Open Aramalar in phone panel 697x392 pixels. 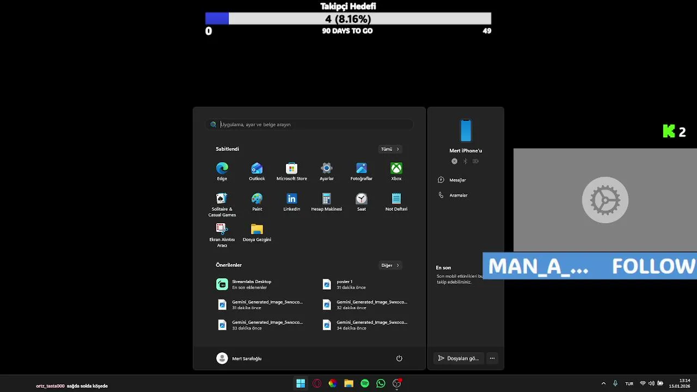tap(453, 195)
